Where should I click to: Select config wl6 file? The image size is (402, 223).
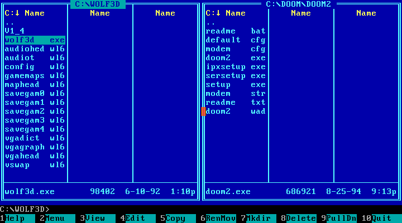click(35, 67)
